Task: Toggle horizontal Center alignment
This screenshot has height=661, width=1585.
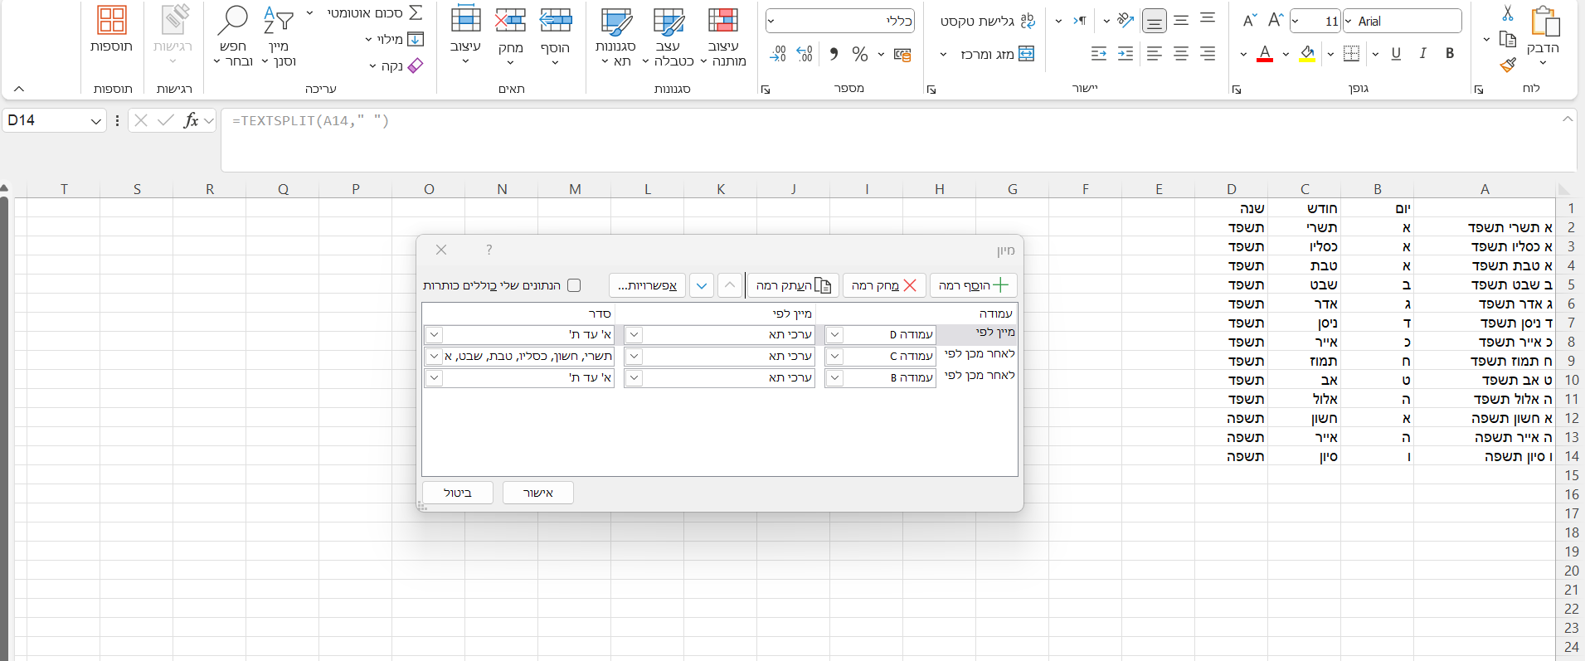Action: [x=1181, y=54]
